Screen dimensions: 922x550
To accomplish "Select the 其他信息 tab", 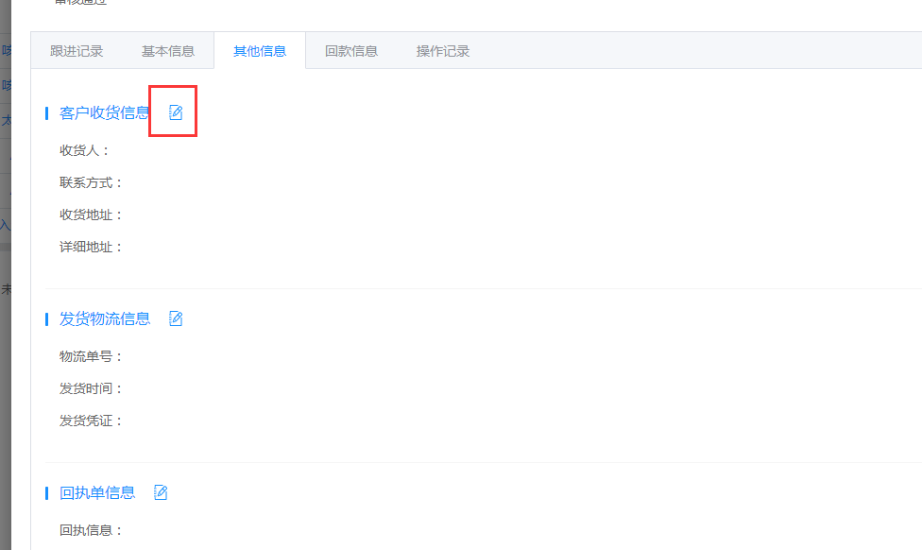I will (x=260, y=51).
